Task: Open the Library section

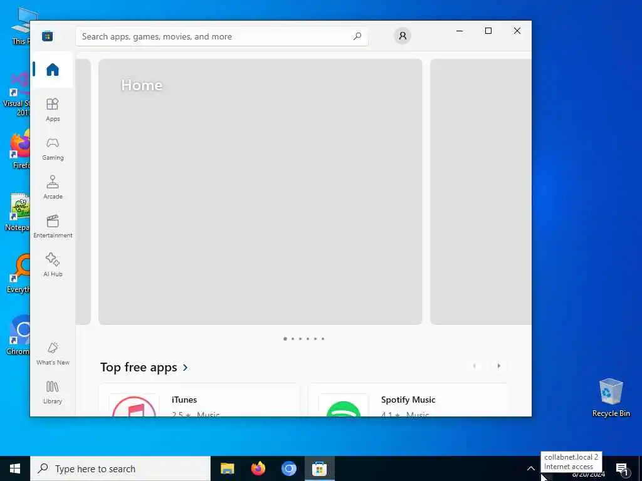Action: pos(53,392)
